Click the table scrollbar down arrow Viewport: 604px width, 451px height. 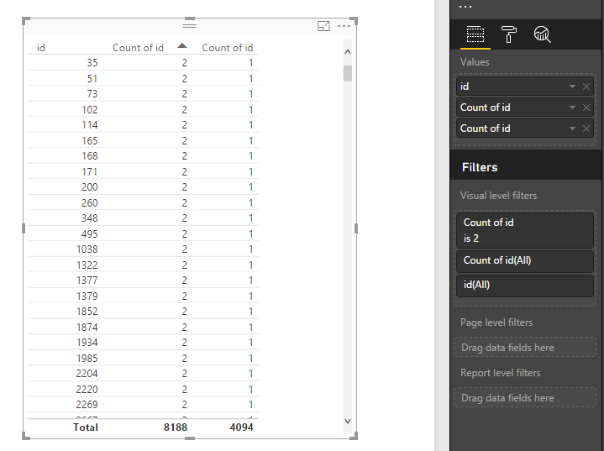click(x=348, y=421)
